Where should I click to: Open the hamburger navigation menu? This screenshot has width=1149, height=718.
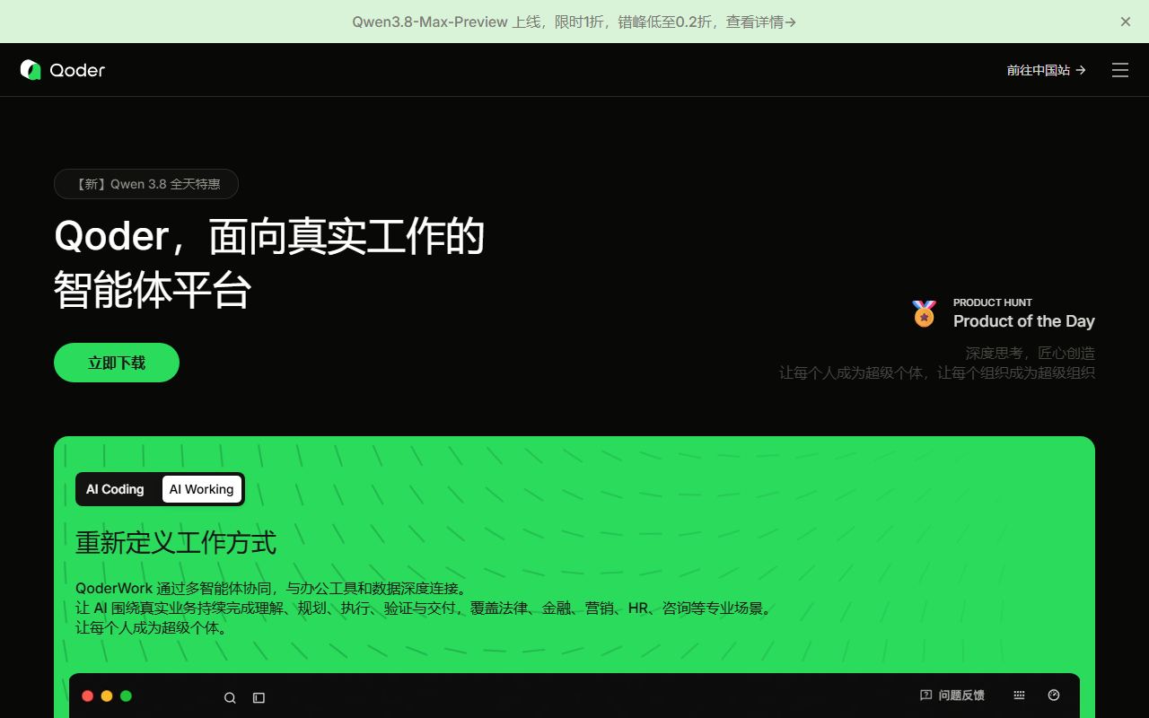(x=1120, y=70)
